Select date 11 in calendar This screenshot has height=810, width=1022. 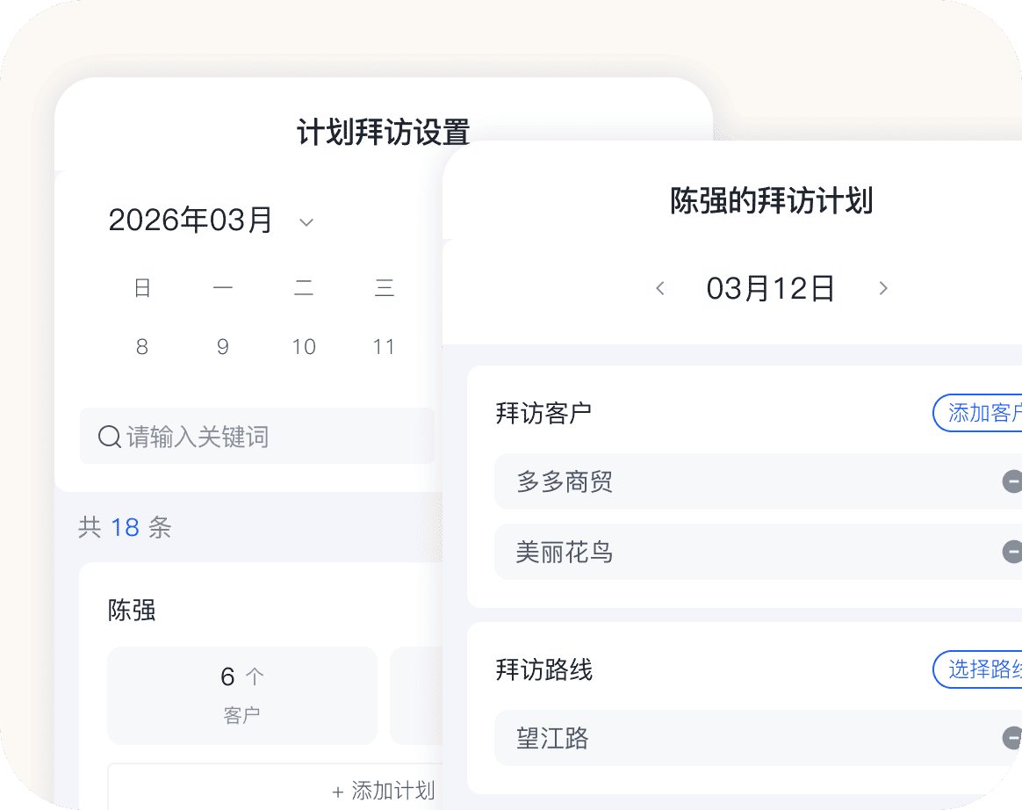(384, 347)
